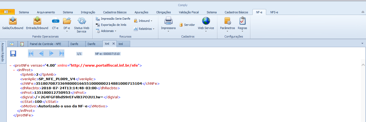This screenshot has height=122, width=366.
Task: Click the Servidor button
Action: pos(187,25)
